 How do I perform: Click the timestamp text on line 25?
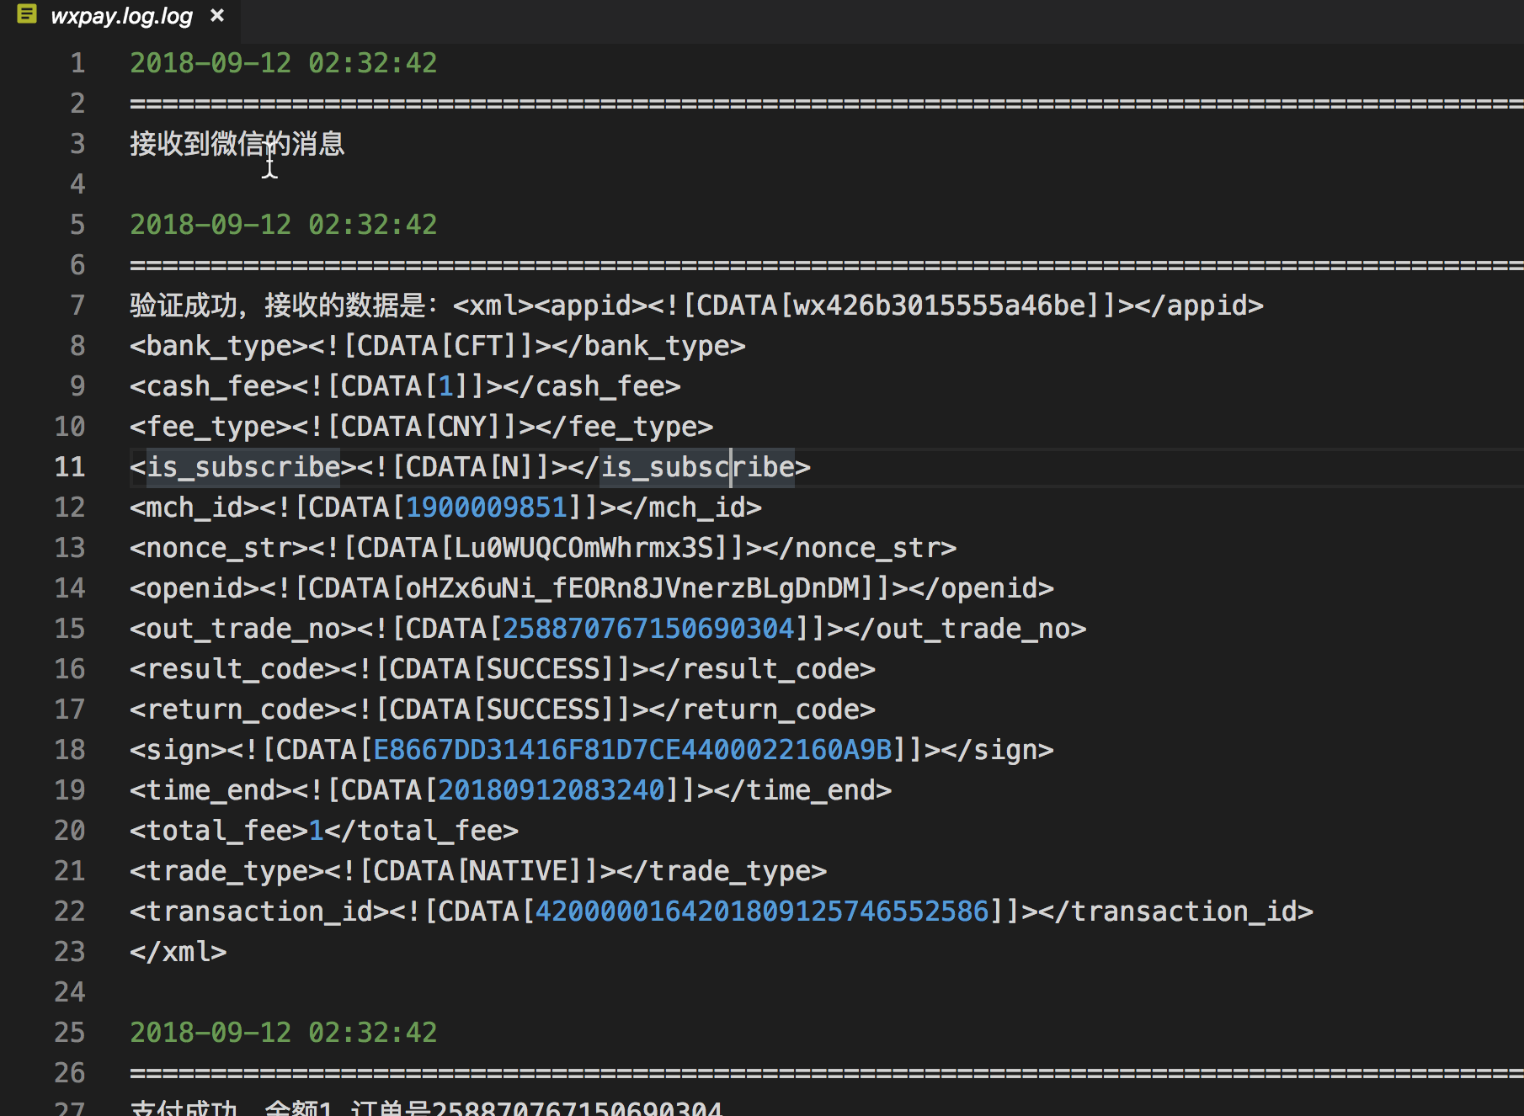[x=284, y=1033]
